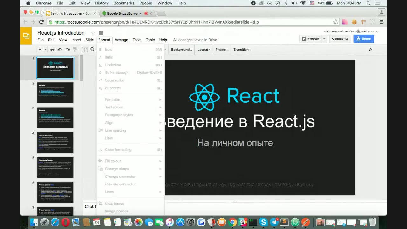Open the Present options dropdown arrow
The image size is (407, 229).
click(324, 39)
